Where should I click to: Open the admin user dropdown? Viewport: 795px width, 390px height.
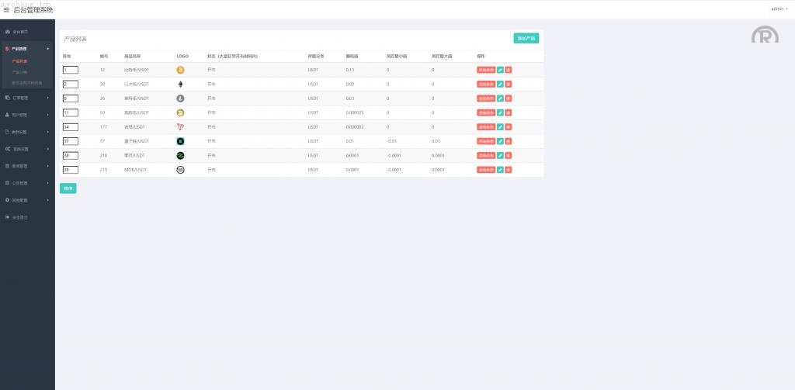[x=779, y=9]
